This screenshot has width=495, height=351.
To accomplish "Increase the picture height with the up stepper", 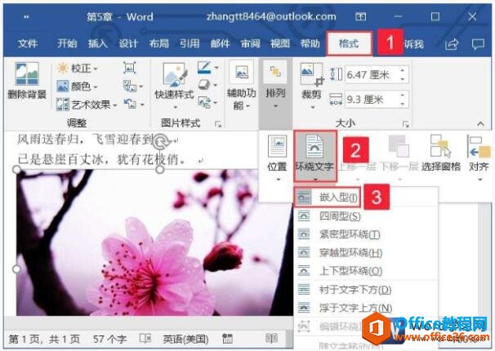I will click(x=403, y=70).
